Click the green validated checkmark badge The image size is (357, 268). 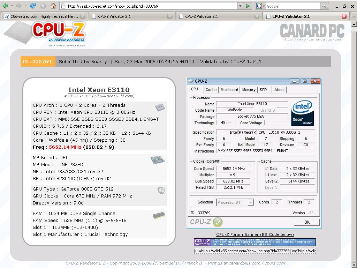click(x=218, y=222)
